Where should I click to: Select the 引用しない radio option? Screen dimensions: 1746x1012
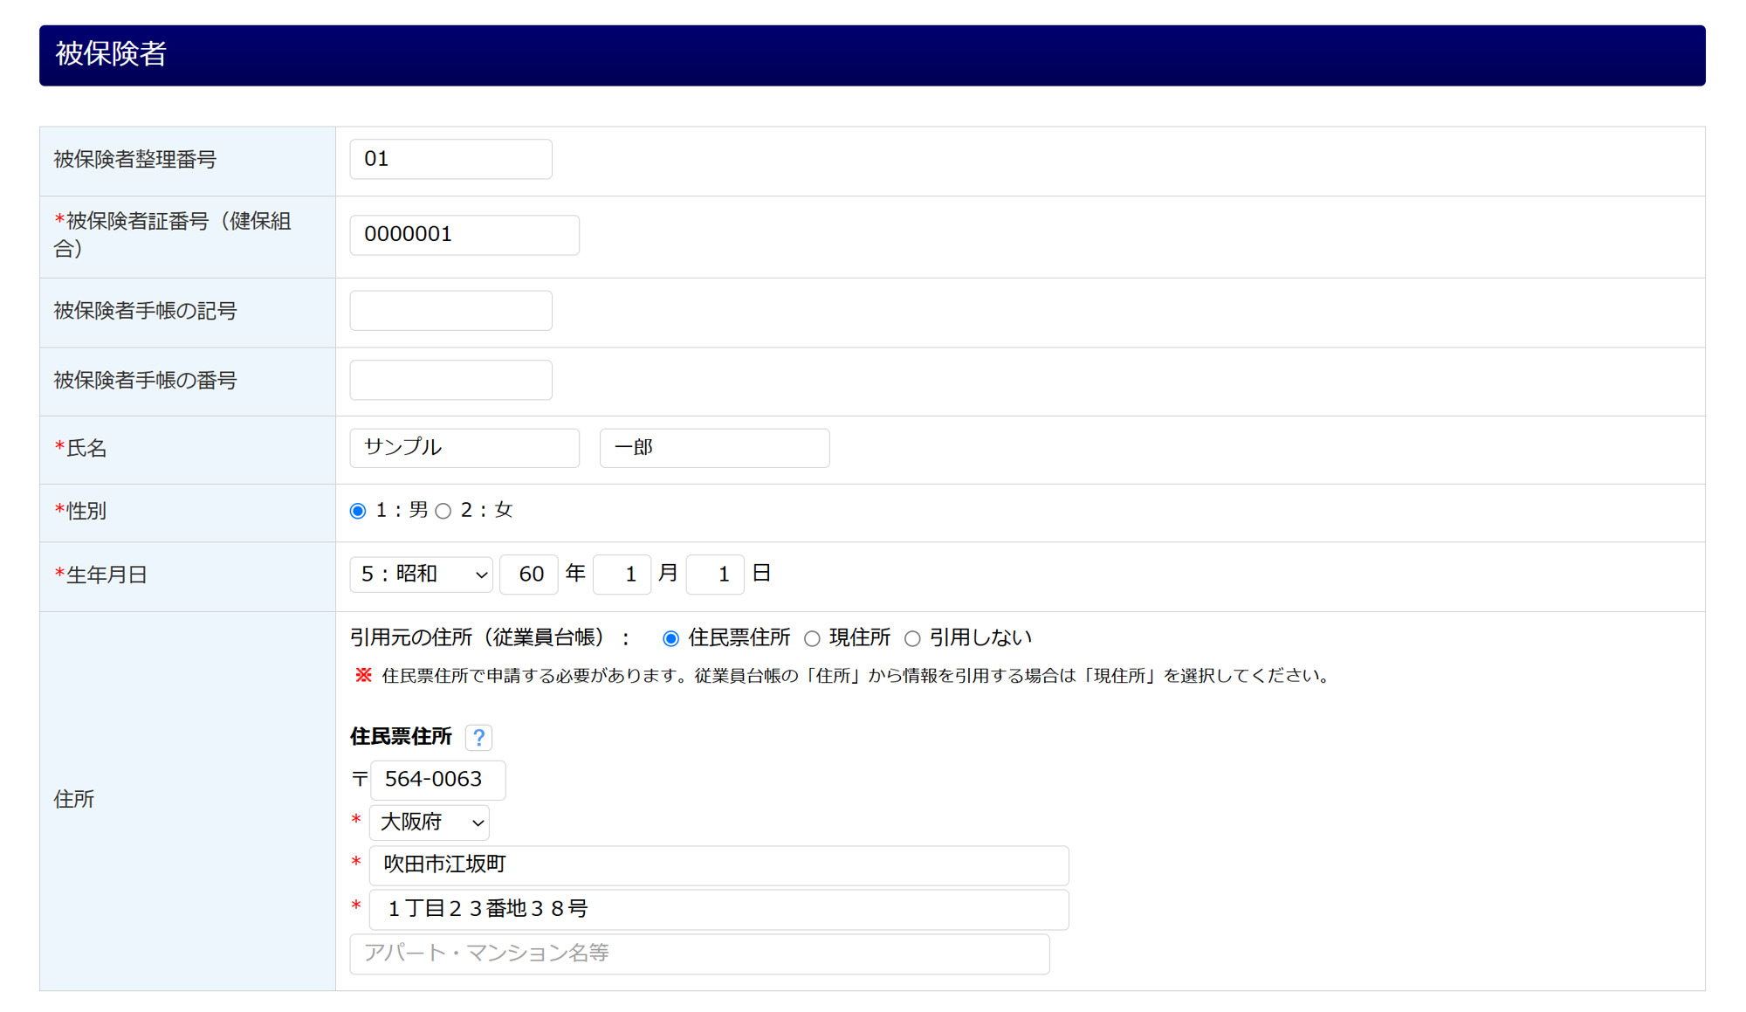pyautogui.click(x=912, y=639)
